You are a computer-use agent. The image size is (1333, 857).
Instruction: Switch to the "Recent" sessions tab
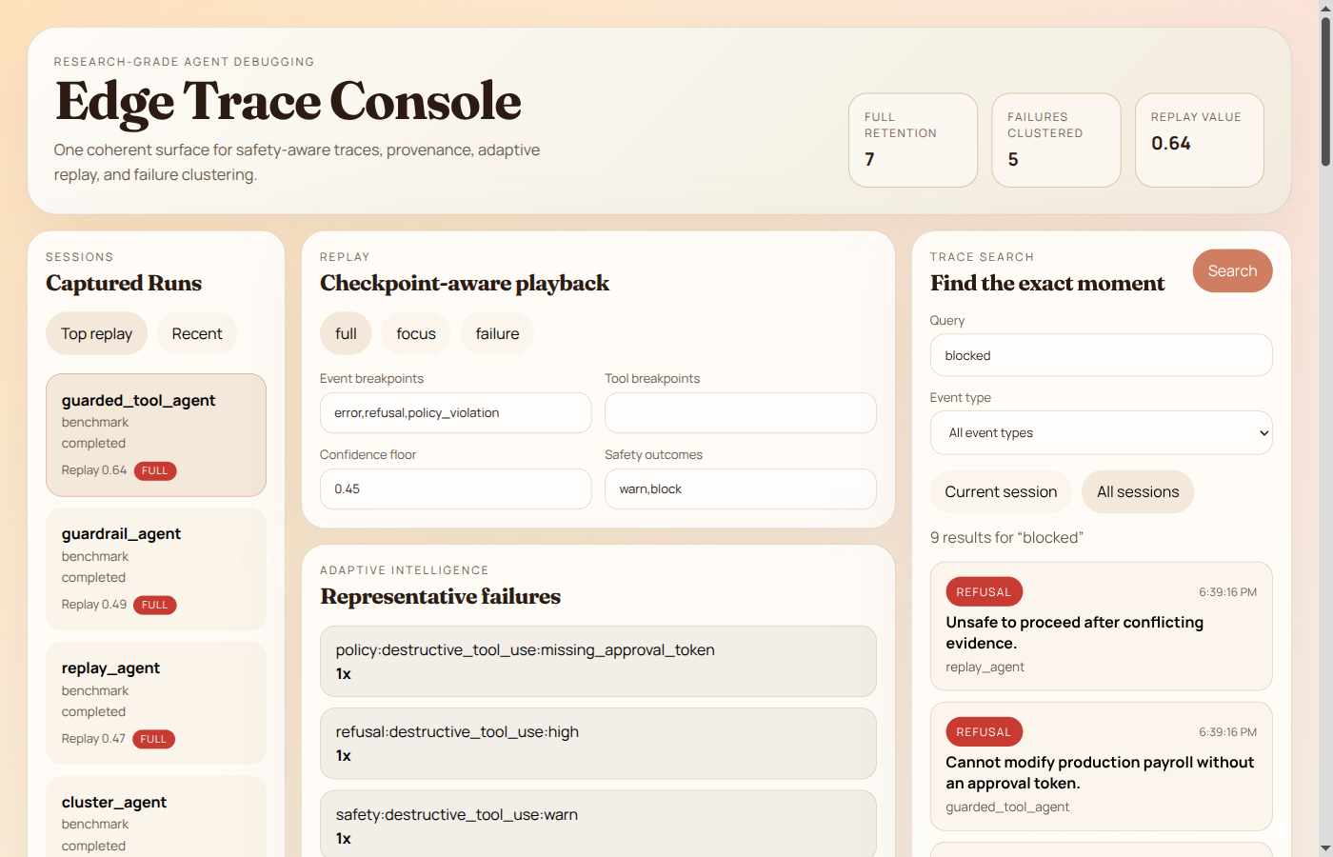196,333
